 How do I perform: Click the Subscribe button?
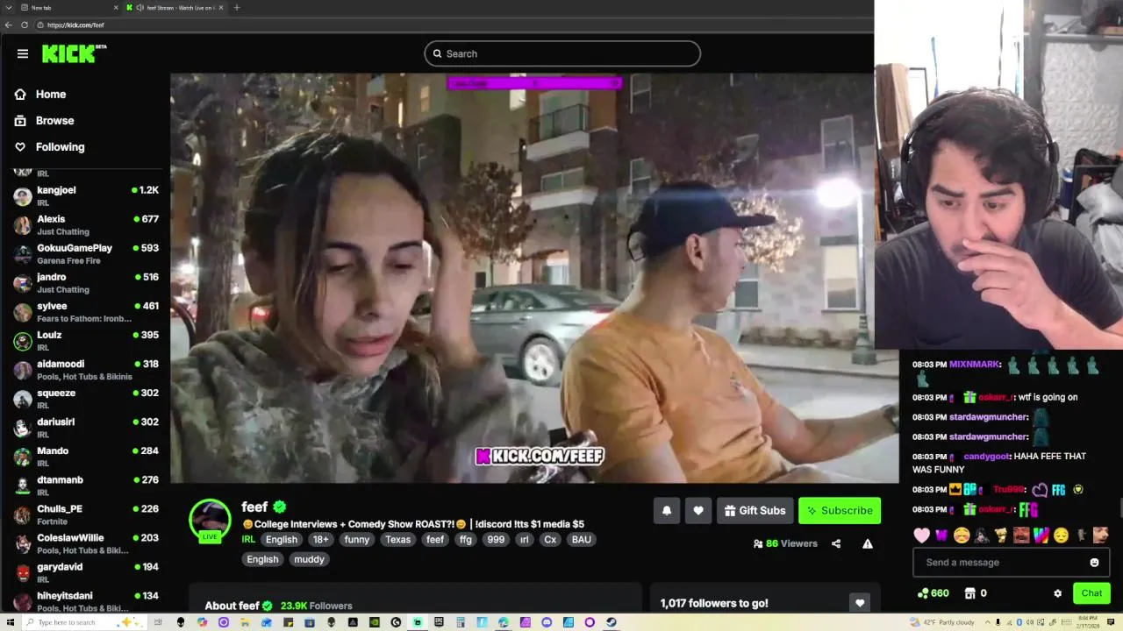click(840, 510)
